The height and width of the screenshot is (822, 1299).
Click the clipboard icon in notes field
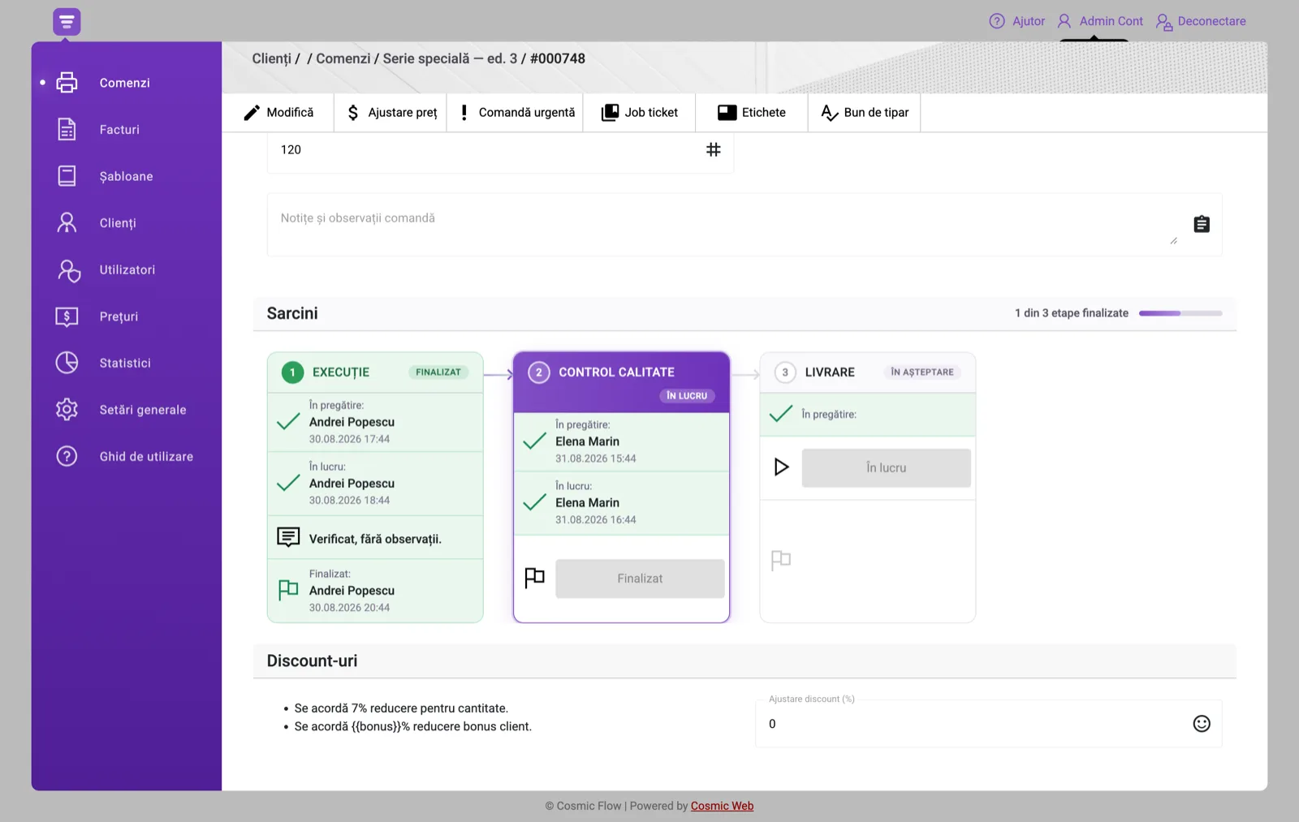[x=1202, y=224]
